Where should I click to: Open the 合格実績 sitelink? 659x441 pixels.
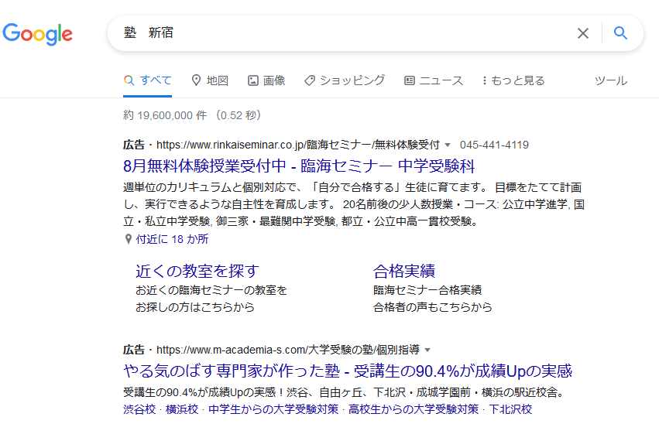click(x=404, y=271)
